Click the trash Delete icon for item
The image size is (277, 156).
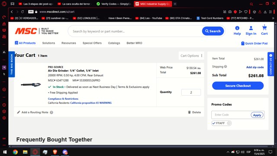click(189, 112)
